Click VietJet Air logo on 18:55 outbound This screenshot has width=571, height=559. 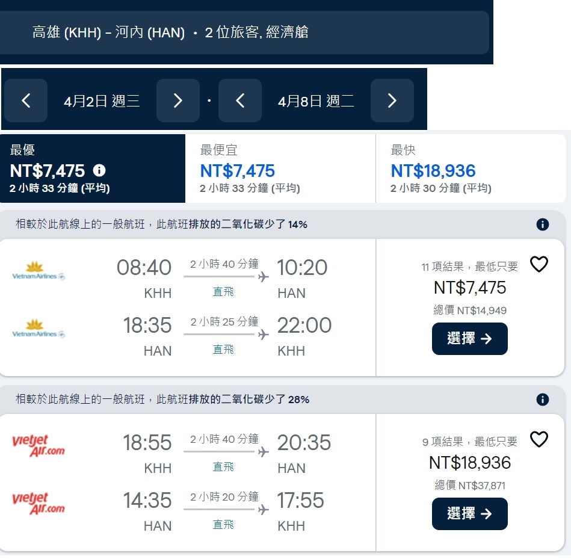[x=39, y=445]
